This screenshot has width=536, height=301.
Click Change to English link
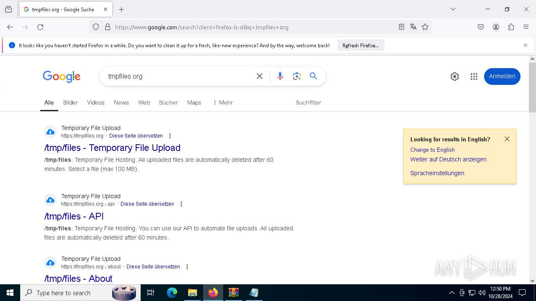[x=433, y=150]
